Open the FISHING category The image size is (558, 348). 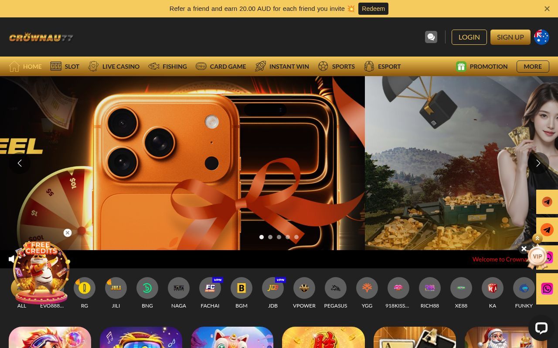[x=167, y=67]
